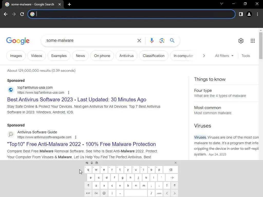Select the Classification filter chip

coord(154,56)
